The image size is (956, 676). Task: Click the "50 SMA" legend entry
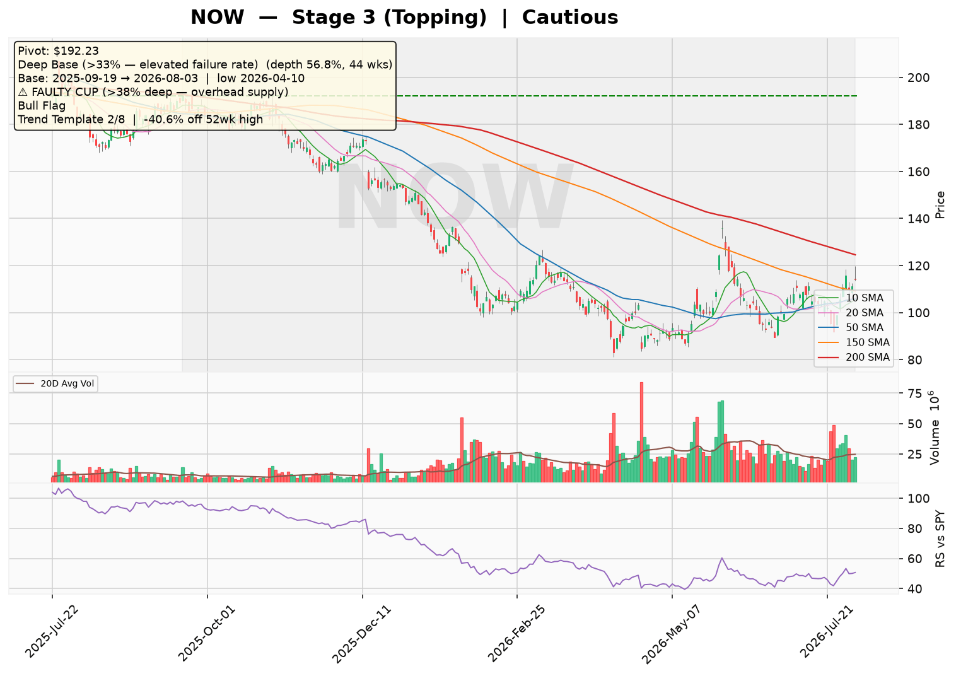pyautogui.click(x=855, y=327)
